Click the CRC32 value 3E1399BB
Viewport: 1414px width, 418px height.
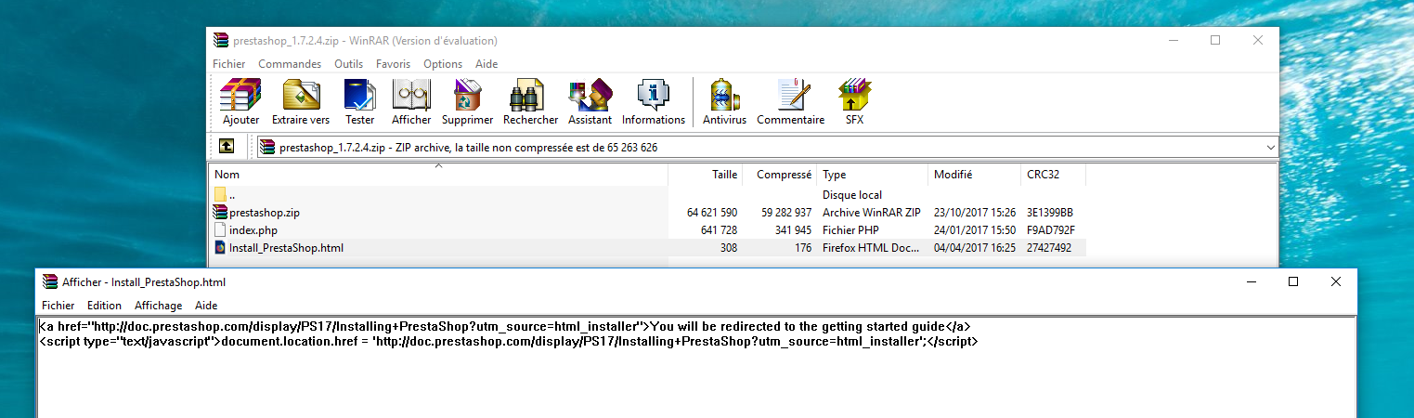(1050, 213)
